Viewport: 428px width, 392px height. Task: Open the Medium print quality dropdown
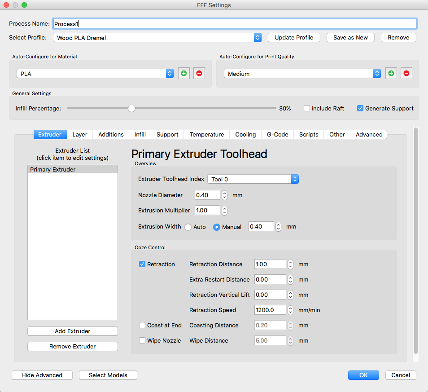coord(302,74)
